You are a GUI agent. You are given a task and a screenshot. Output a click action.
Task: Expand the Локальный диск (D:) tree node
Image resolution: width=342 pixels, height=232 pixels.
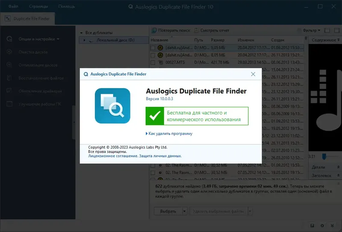tap(84, 40)
